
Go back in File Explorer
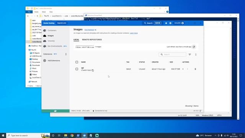coord(28,16)
